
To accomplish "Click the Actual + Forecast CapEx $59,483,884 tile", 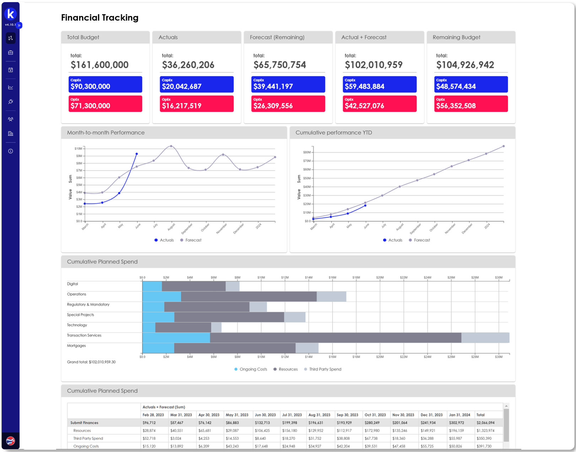I will pyautogui.click(x=379, y=85).
